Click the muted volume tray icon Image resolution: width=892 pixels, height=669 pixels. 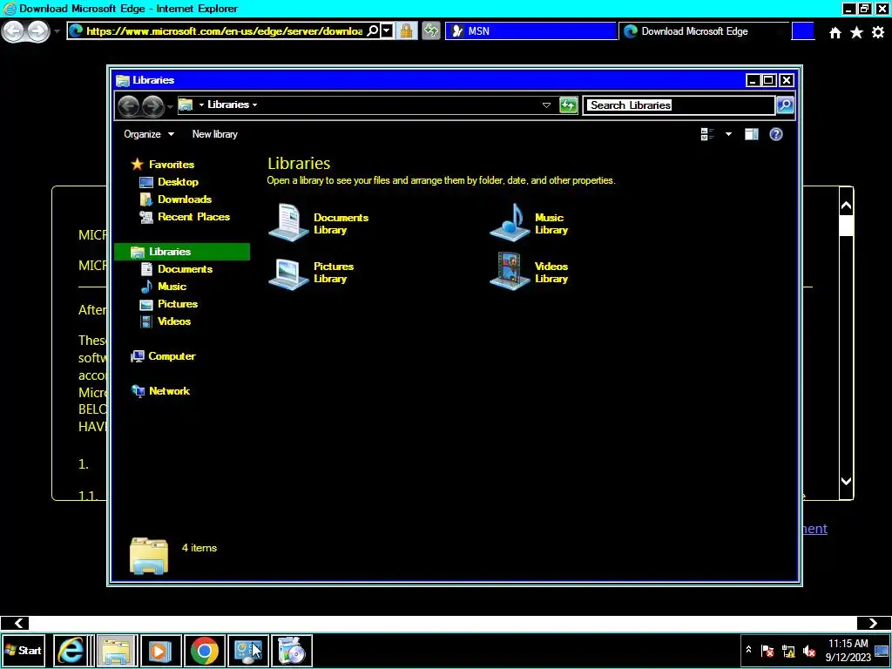[809, 652]
